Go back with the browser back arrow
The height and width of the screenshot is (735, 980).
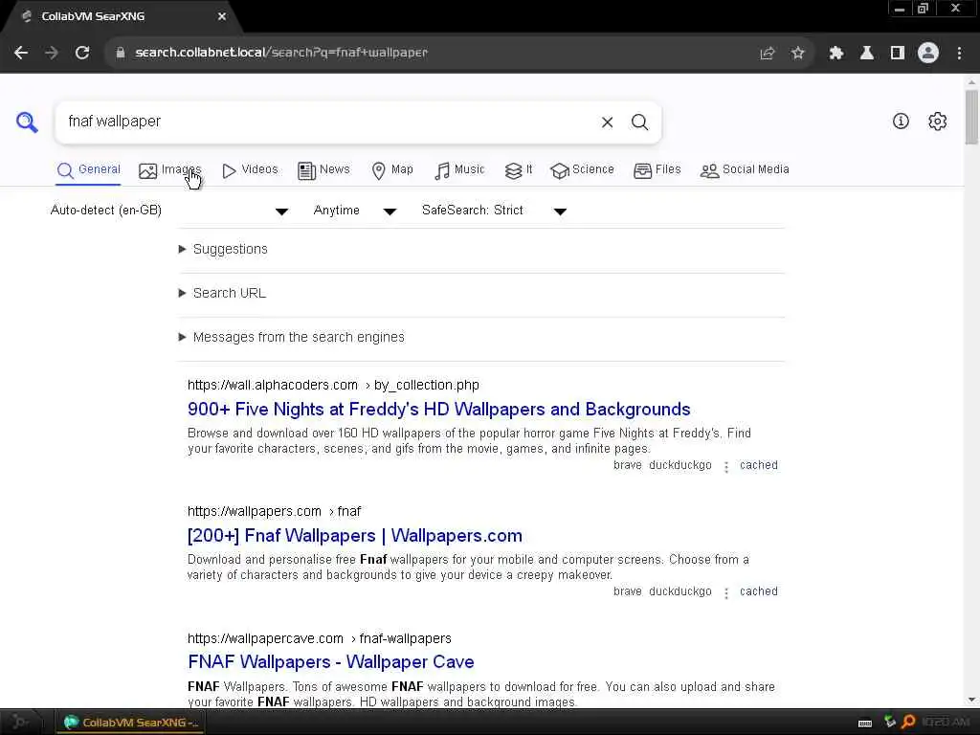(21, 53)
